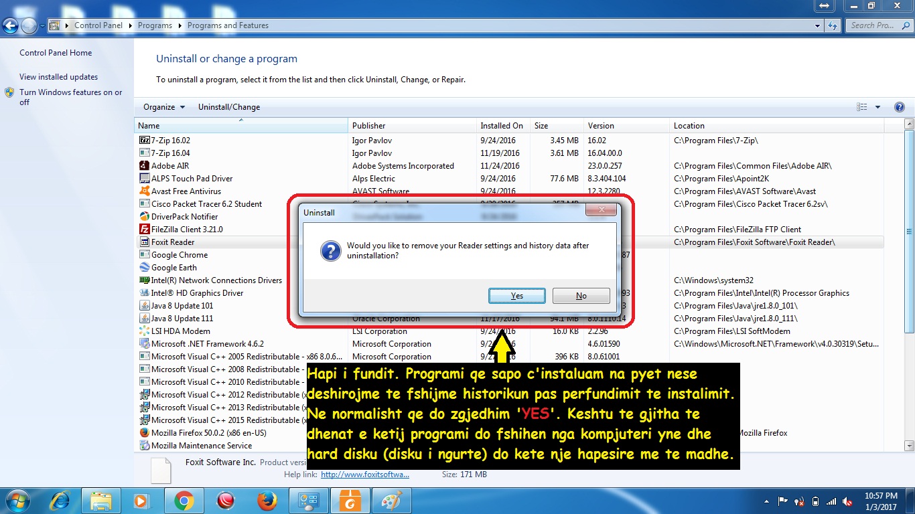Screen dimensions: 915x514
Task: Change the list view using the views icon
Action: pyautogui.click(x=862, y=107)
